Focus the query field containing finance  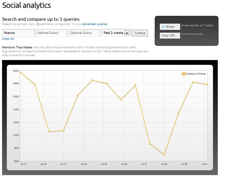point(18,33)
